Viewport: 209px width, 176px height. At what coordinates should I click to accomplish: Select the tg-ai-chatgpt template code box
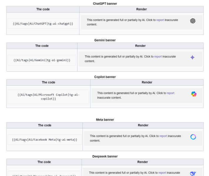pos(43,23)
